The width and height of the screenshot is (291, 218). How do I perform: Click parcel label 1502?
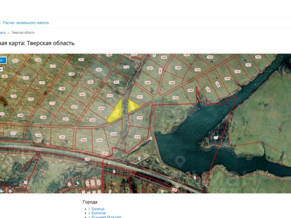coord(258,57)
